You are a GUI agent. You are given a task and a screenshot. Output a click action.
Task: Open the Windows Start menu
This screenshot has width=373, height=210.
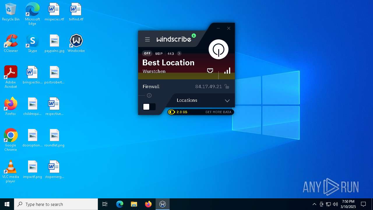pyautogui.click(x=7, y=204)
